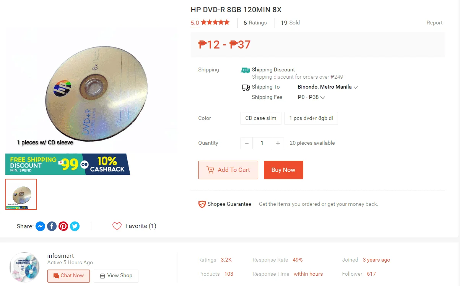
Task: Click the Report link
Action: click(435, 23)
